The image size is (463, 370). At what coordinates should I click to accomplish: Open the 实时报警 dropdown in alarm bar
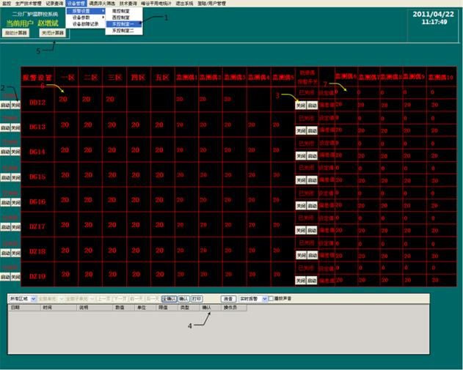(252, 299)
